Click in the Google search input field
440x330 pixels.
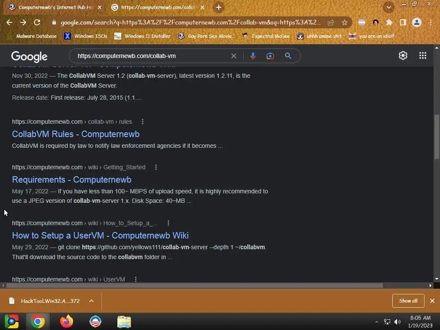[152, 56]
